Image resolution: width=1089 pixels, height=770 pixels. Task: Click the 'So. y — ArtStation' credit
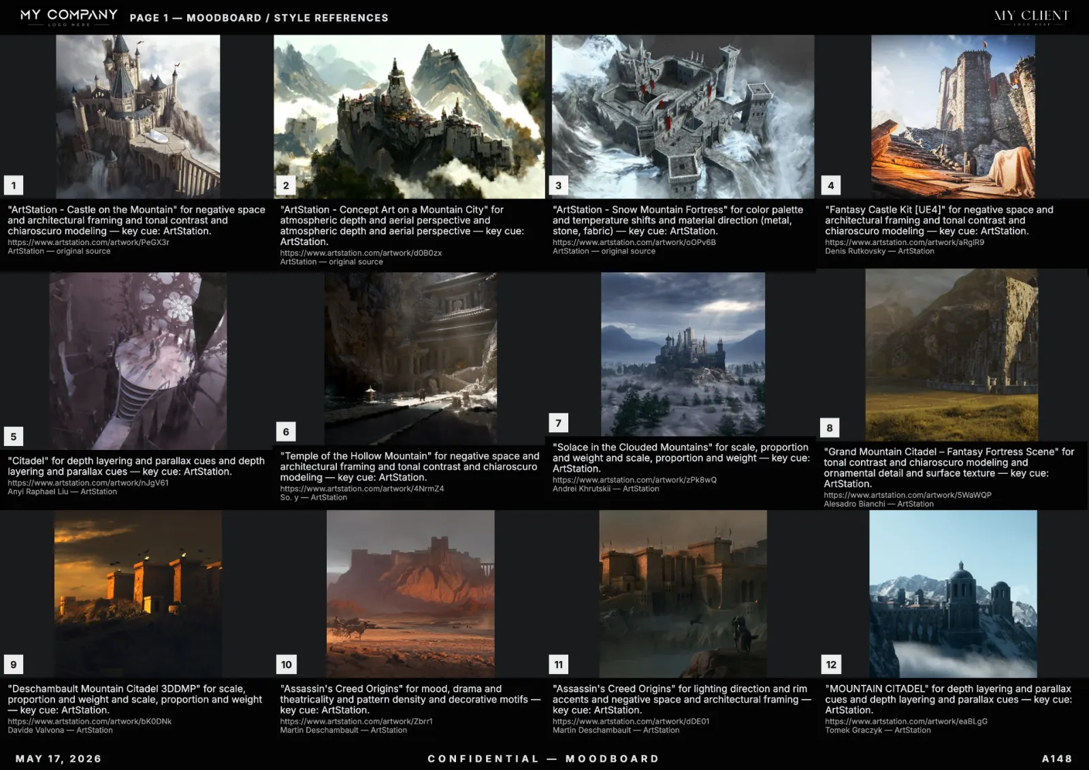[313, 498]
